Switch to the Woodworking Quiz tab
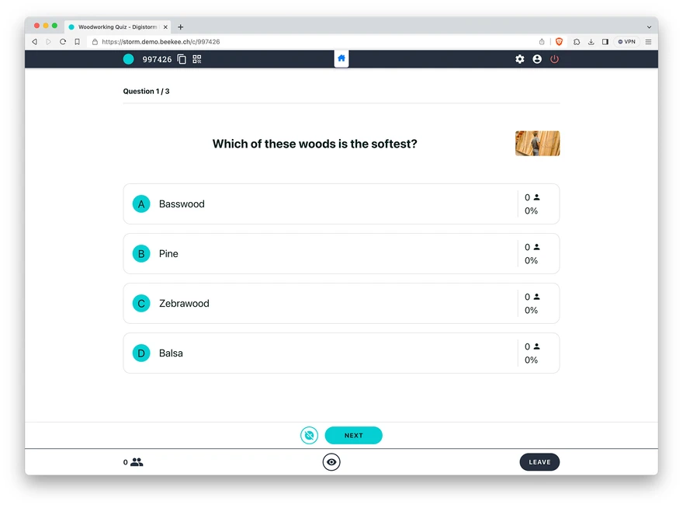This screenshot has height=508, width=683. click(x=116, y=27)
